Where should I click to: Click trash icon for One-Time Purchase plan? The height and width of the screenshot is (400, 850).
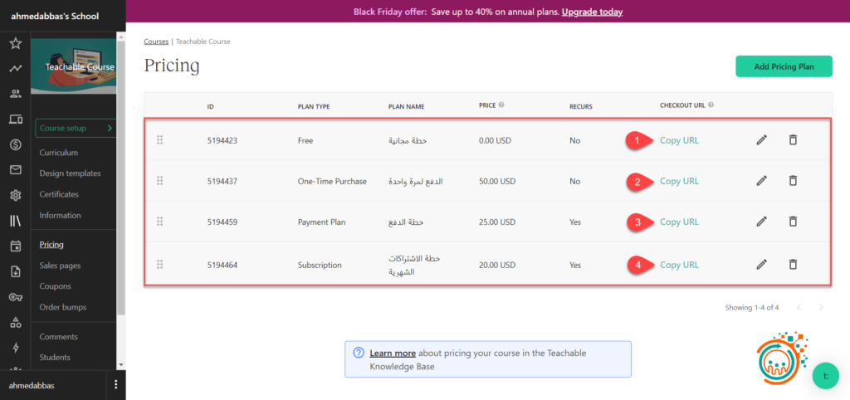[x=793, y=181]
